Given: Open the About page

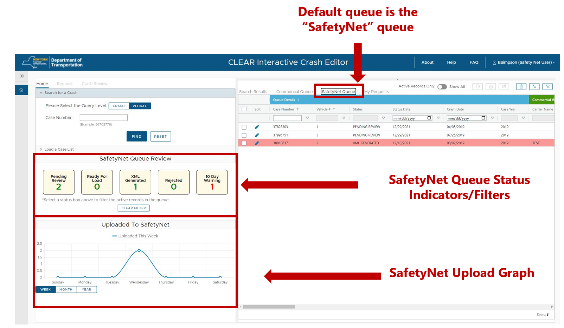Looking at the screenshot, I should click(427, 63).
